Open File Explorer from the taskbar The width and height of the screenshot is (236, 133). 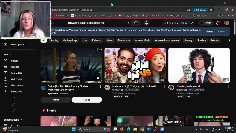135,129
